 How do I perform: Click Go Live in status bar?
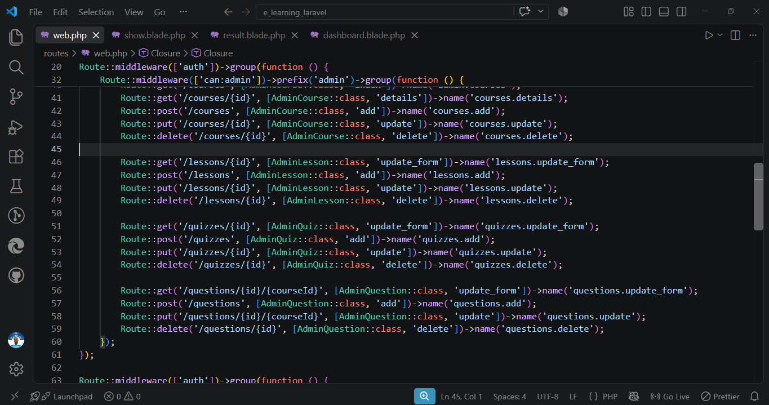(x=670, y=397)
